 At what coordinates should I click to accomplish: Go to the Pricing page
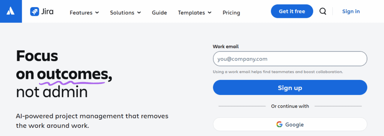pos(231,13)
